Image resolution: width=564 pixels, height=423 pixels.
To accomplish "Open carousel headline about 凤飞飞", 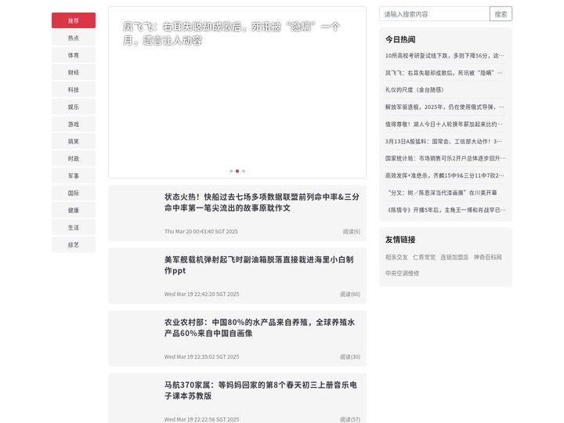I will pos(231,34).
